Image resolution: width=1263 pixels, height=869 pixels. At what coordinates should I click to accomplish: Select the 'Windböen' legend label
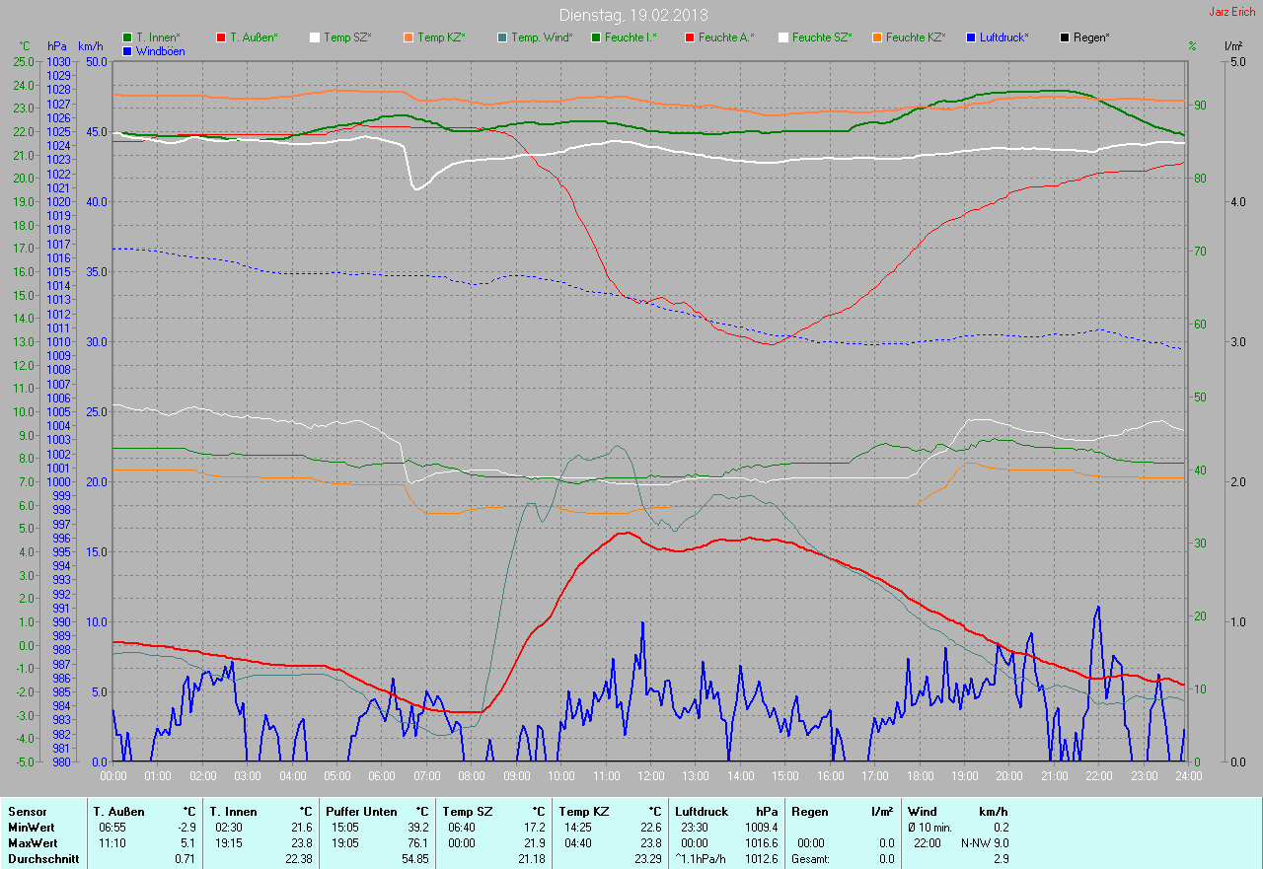160,51
